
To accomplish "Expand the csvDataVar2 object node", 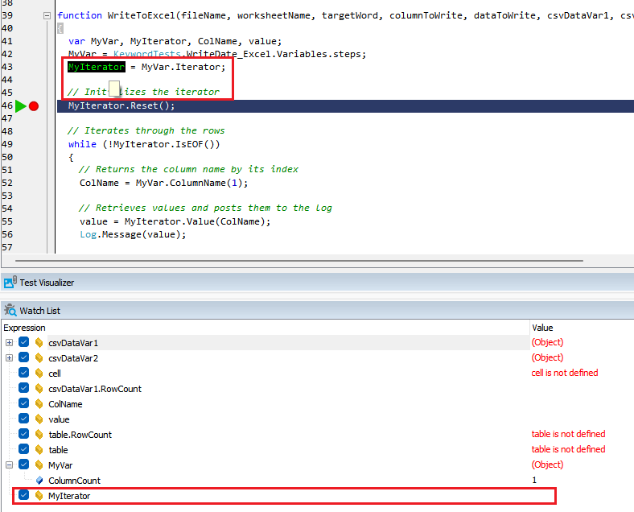I will [9, 358].
